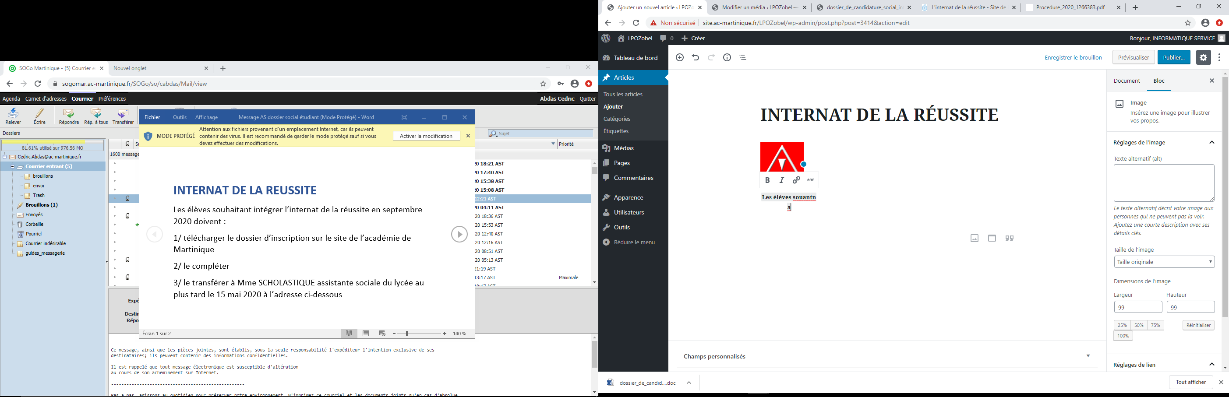The width and height of the screenshot is (1229, 397).
Task: Go to next screen in Word
Action: [x=459, y=235]
